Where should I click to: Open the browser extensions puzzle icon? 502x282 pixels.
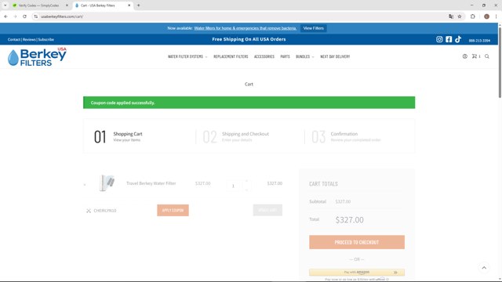[x=472, y=16]
